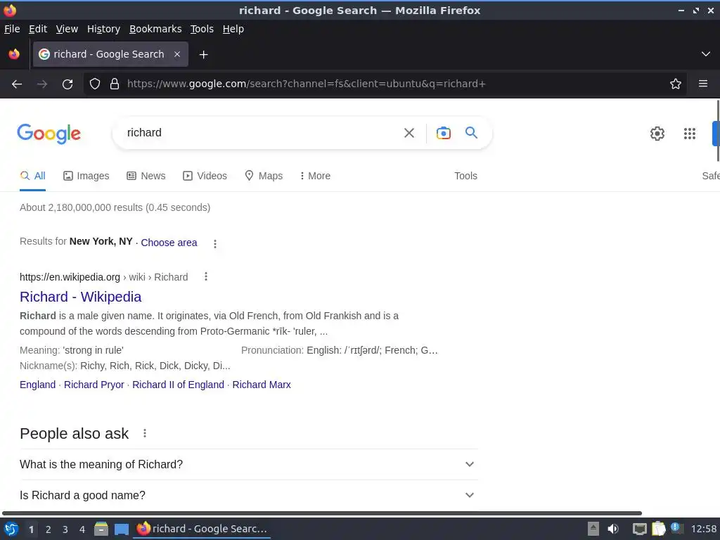
Task: Open the taskbar start menu icon
Action: click(11, 529)
